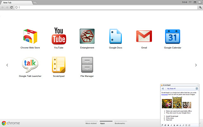
Task: Click 'They also sync to your Google Docs' bullet
Action: [178, 113]
